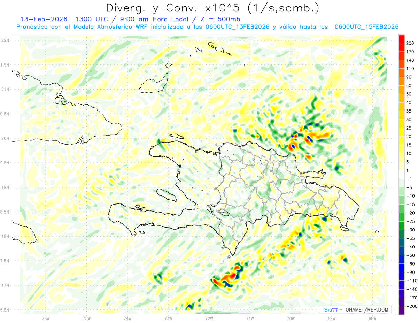This screenshot has height=323, width=418.
Task: Click the "-25" color bar value
Action: point(411,222)
